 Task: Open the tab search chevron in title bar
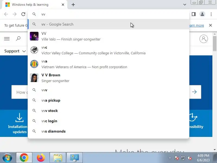tap(185, 5)
